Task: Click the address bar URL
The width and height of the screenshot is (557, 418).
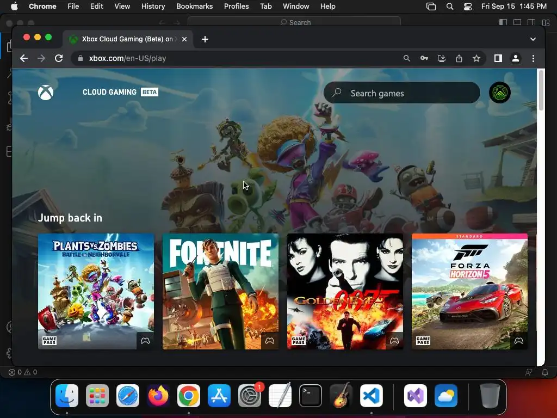Action: click(127, 58)
